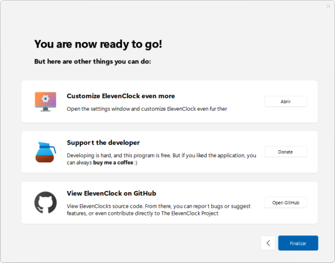
Task: Click the monitor with gear settings icon
Action: point(45,101)
